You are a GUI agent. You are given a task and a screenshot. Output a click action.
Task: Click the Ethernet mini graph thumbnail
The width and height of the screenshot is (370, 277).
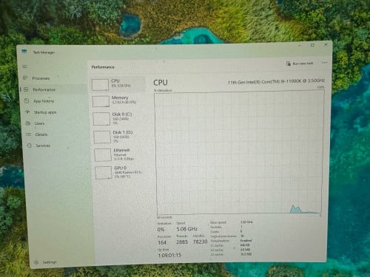[x=103, y=154]
